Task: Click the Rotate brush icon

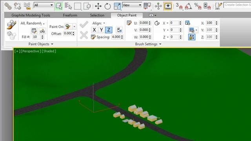Action: click(x=157, y=23)
